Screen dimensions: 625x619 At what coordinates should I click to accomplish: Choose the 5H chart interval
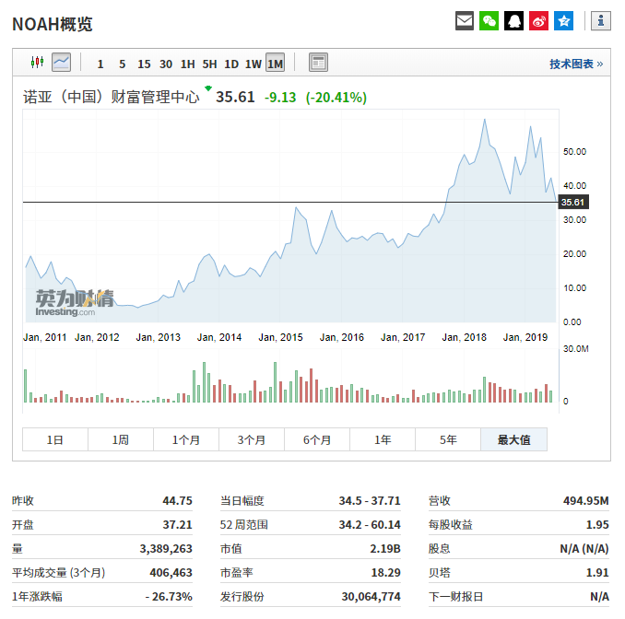pyautogui.click(x=209, y=64)
